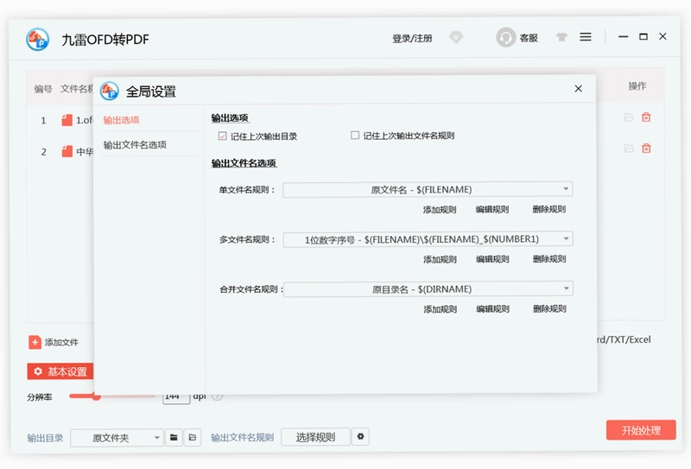Toggle 记住上次输出目录 checkbox
Viewport: 691px width, 469px height.
click(223, 136)
